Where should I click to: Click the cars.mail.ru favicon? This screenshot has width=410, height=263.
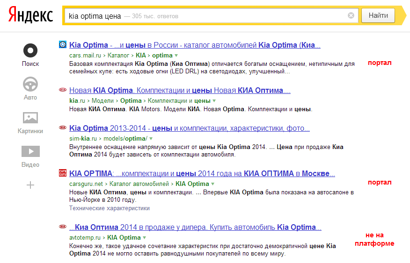[x=63, y=44]
